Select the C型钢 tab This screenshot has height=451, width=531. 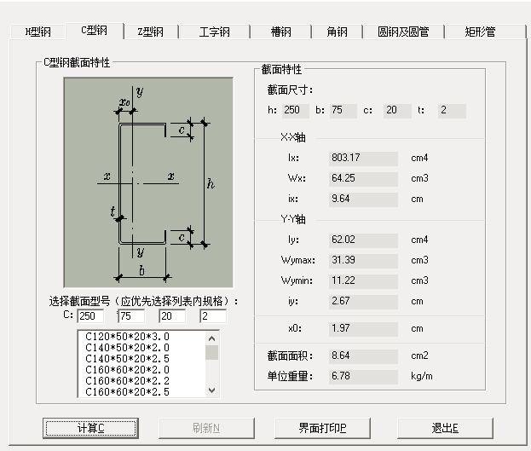coord(95,31)
